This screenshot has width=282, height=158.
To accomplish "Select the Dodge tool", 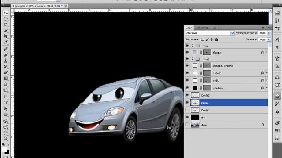I will coord(6,90).
